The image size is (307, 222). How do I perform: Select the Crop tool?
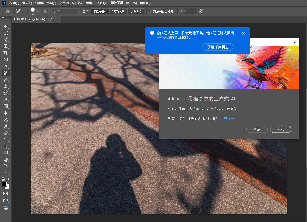point(6,53)
